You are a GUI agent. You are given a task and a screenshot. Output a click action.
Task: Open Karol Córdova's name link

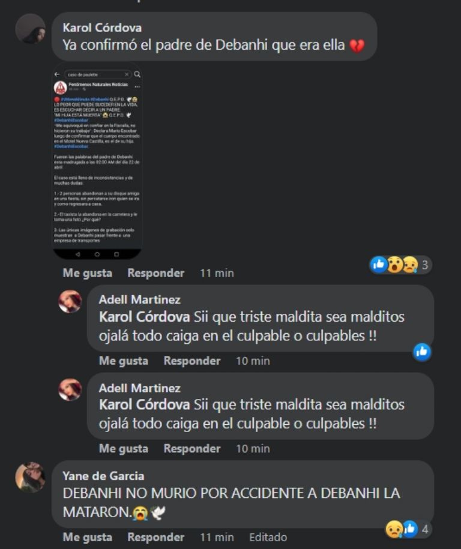pos(102,28)
